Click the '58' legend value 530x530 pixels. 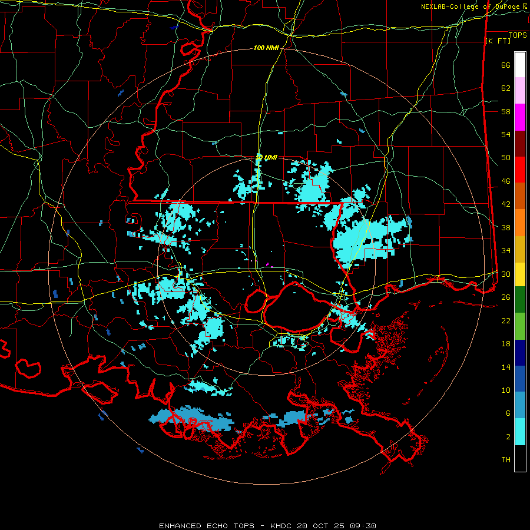[x=506, y=111]
